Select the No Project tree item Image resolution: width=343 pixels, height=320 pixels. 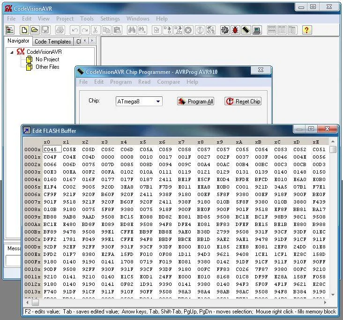click(x=47, y=59)
